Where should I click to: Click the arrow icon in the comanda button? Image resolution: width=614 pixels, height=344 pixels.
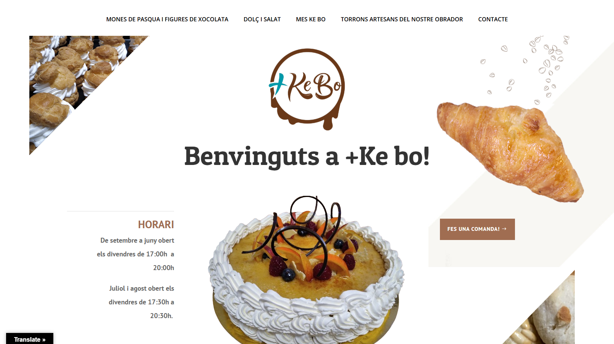504,229
